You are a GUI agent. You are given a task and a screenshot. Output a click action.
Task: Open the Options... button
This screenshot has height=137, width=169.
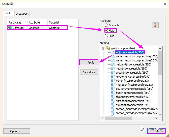16,131
